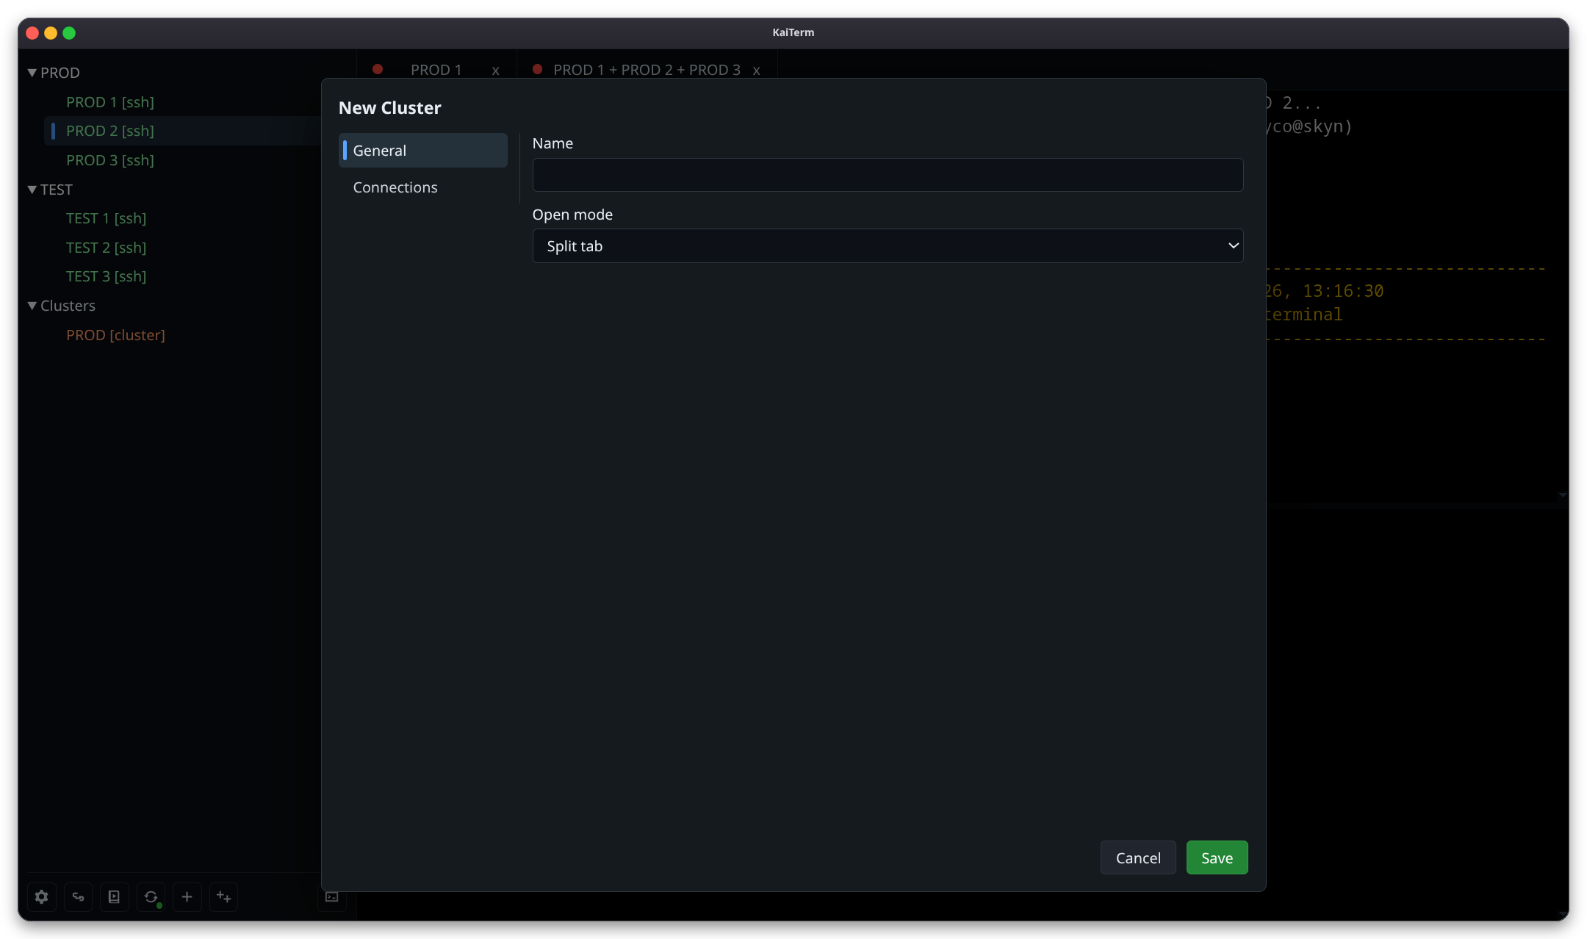1587x939 pixels.
Task: Click the terminal prompt icon
Action: (332, 896)
